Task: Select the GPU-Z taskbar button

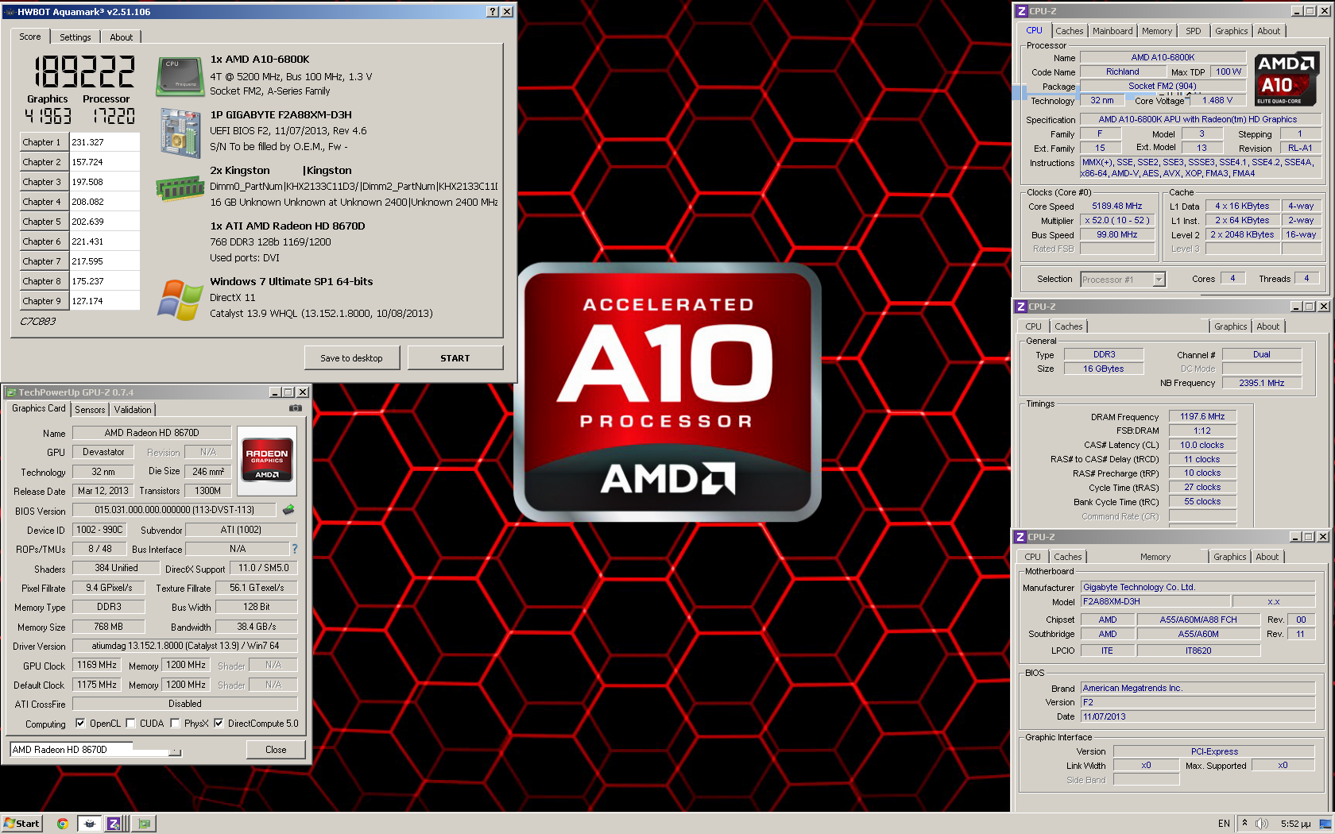Action: point(144,824)
